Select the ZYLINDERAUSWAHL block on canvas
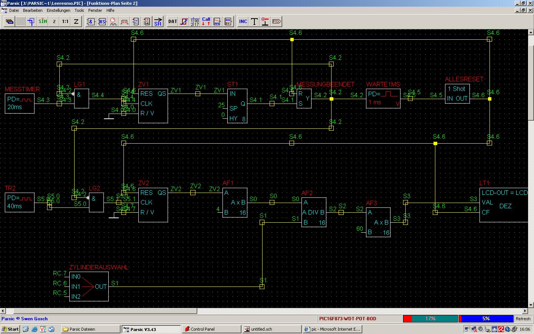 [x=89, y=286]
